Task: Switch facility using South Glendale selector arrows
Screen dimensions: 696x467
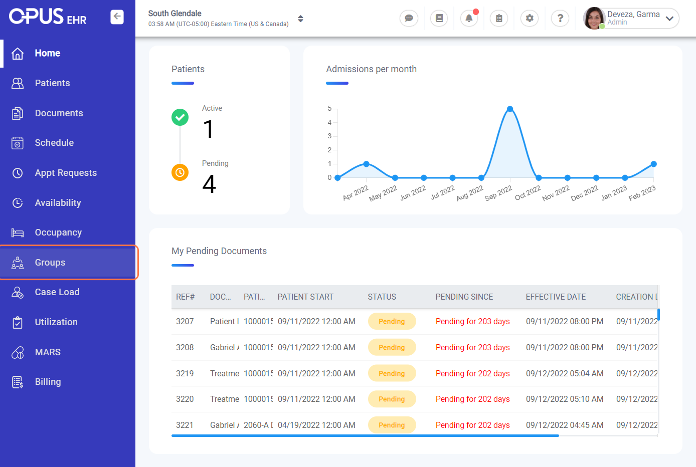Action: 300,19
